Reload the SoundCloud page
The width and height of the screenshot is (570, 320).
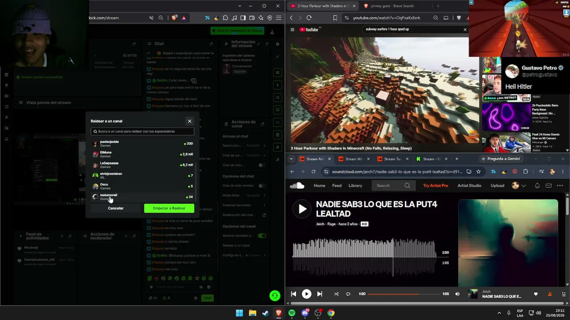click(313, 172)
